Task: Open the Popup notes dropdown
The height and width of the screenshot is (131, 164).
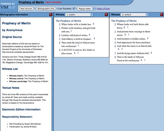Action: tap(86, 9)
